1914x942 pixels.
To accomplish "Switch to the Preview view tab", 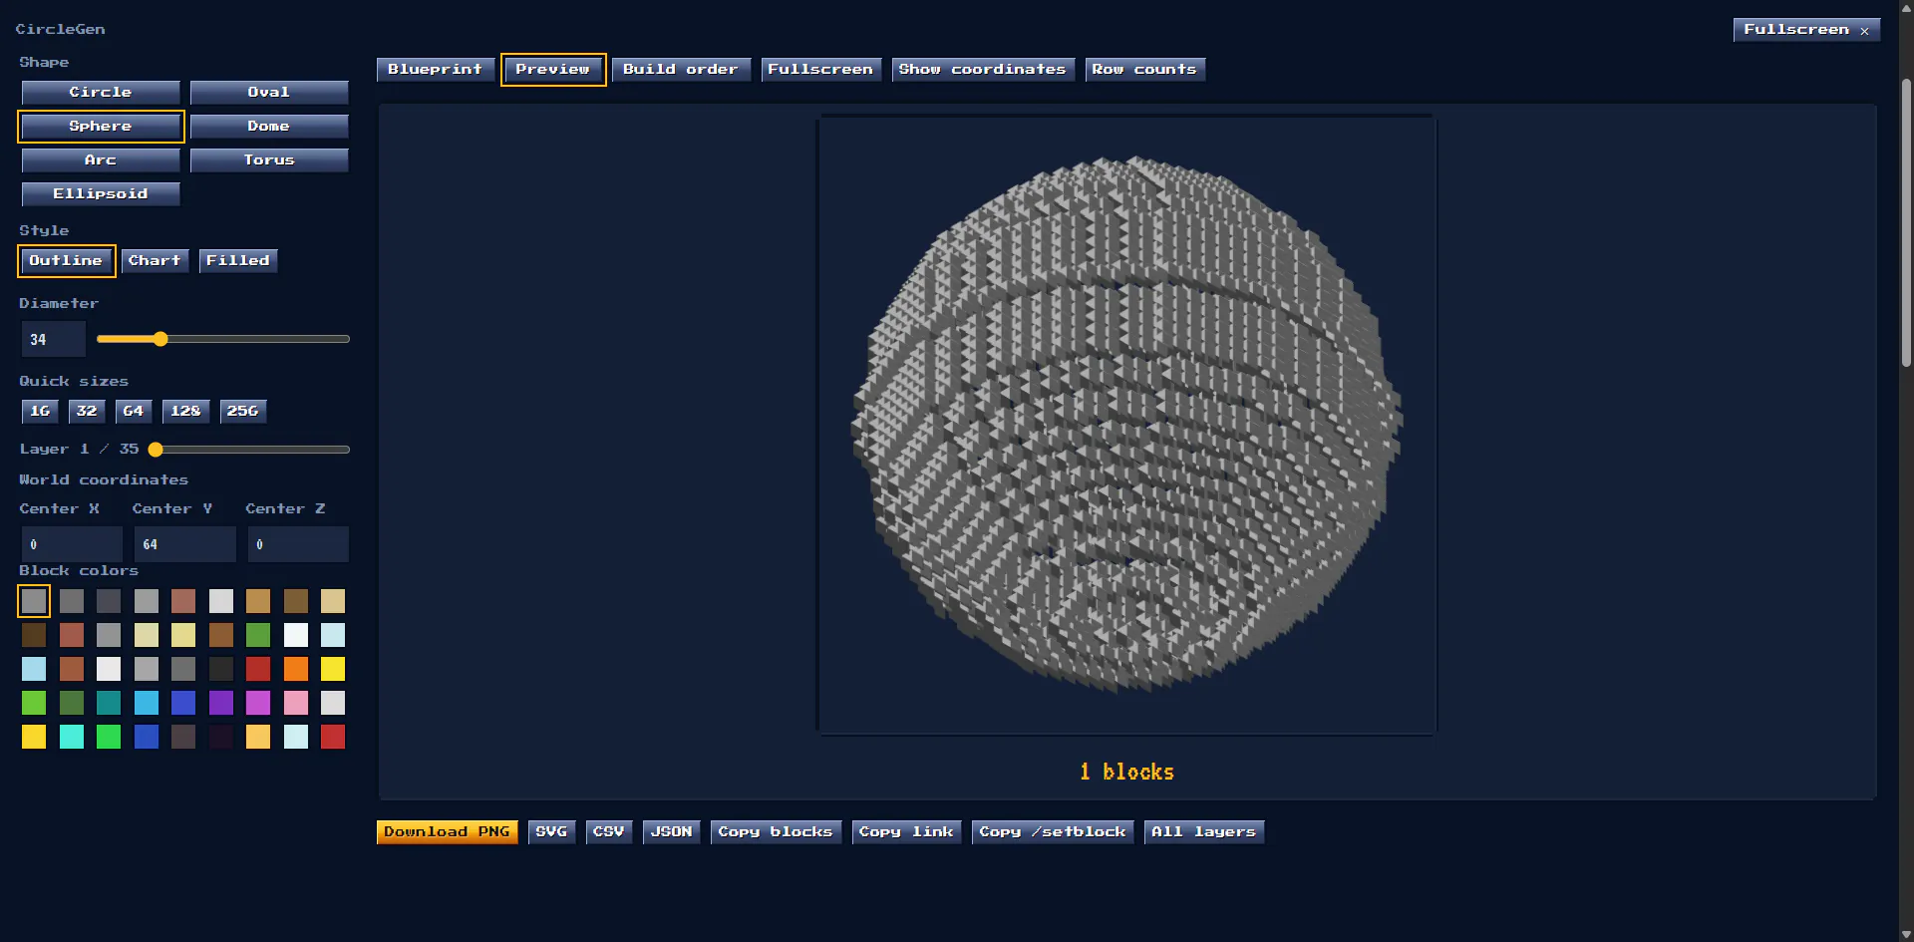I will [553, 69].
